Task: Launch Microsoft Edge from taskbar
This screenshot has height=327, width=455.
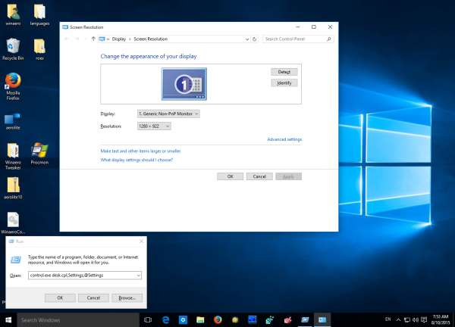Action: pyautogui.click(x=165, y=319)
